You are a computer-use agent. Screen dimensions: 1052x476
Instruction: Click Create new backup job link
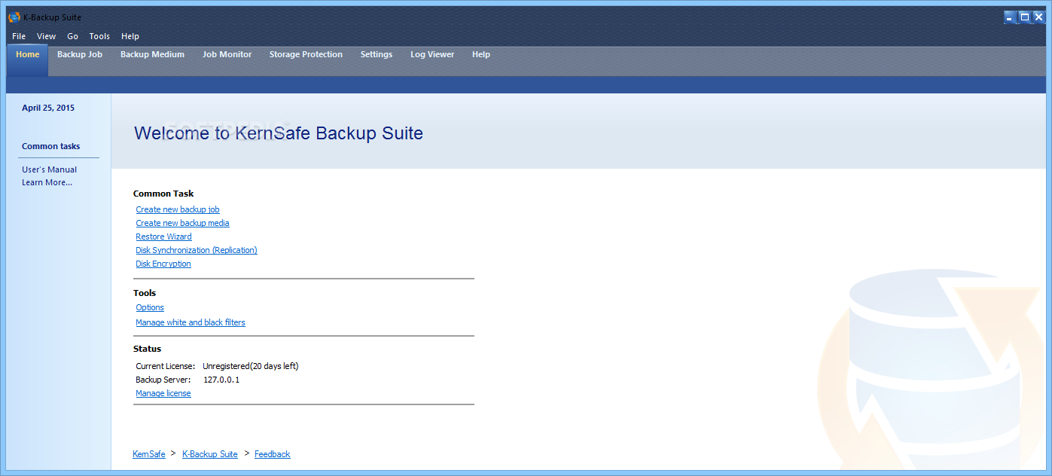178,209
